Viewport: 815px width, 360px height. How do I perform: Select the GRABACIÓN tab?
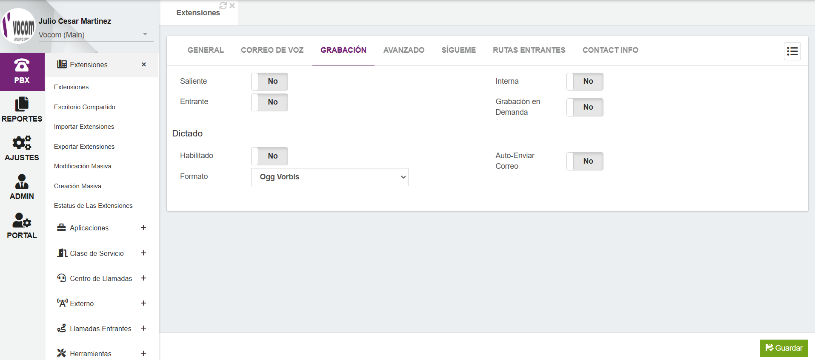click(x=343, y=50)
